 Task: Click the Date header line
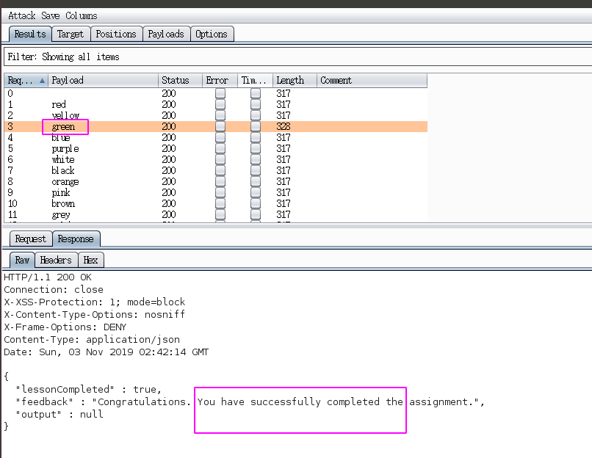click(106, 352)
